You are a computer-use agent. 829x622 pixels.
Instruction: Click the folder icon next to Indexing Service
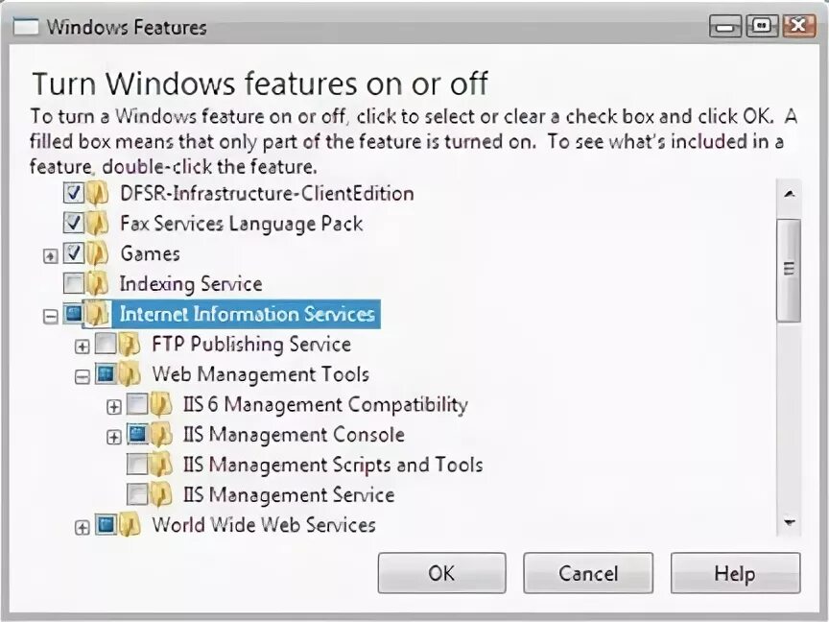point(98,284)
